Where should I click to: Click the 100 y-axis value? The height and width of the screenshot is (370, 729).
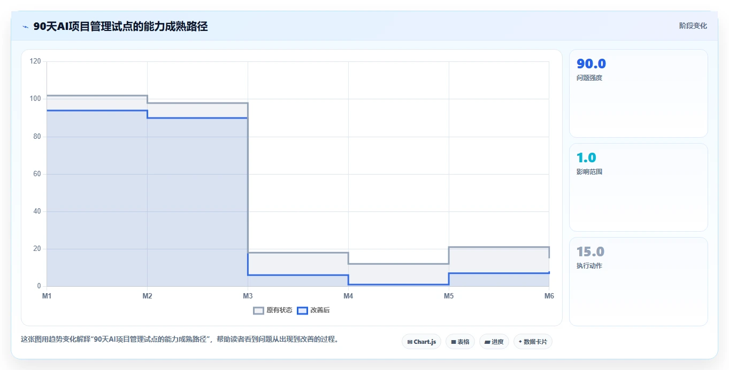(35, 99)
